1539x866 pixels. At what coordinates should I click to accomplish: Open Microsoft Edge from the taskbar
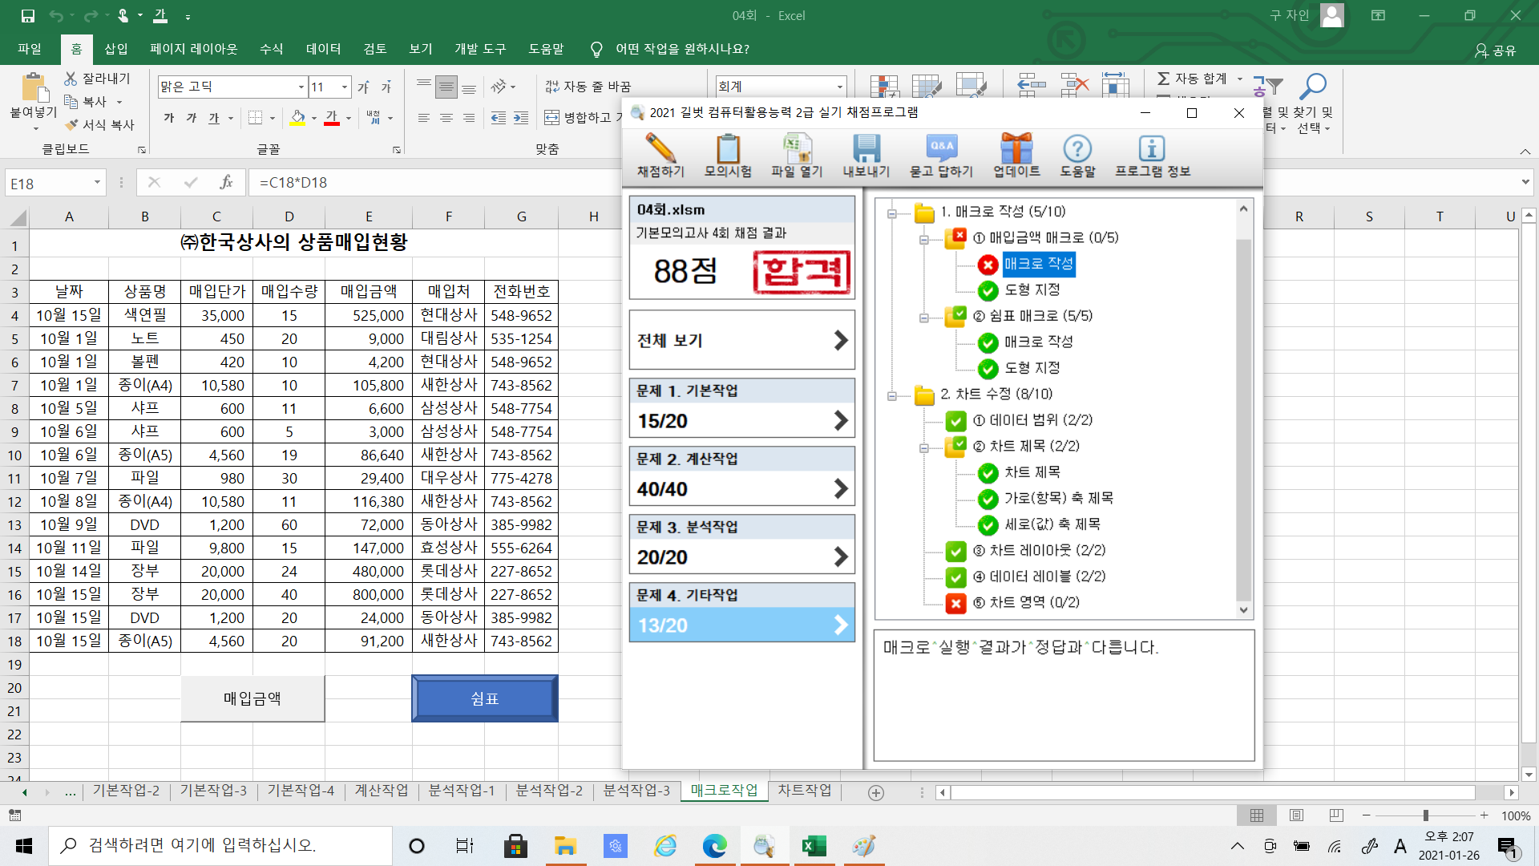pyautogui.click(x=714, y=846)
